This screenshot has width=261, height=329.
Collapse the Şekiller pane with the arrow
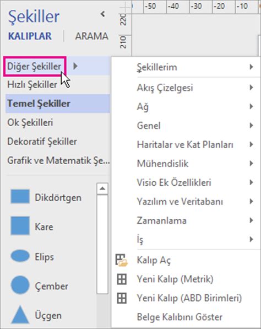coord(102,14)
